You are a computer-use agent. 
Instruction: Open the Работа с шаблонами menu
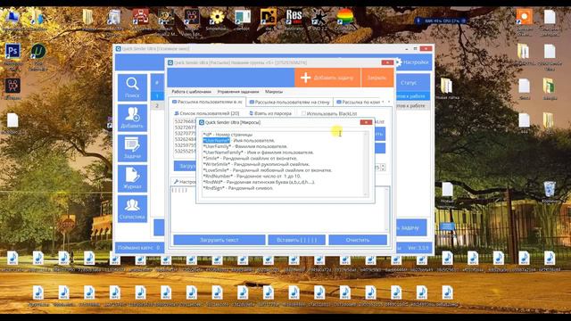click(191, 92)
